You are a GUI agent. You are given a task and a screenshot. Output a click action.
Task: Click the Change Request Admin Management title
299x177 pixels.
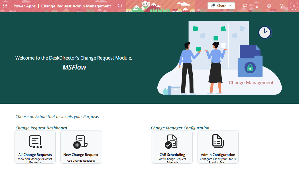(x=76, y=6)
